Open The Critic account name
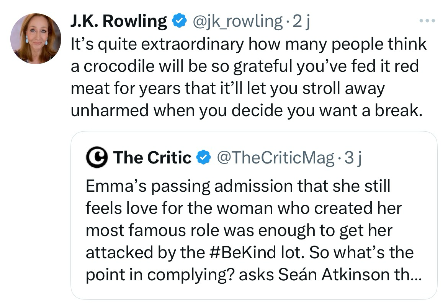The image size is (448, 304). click(x=152, y=157)
